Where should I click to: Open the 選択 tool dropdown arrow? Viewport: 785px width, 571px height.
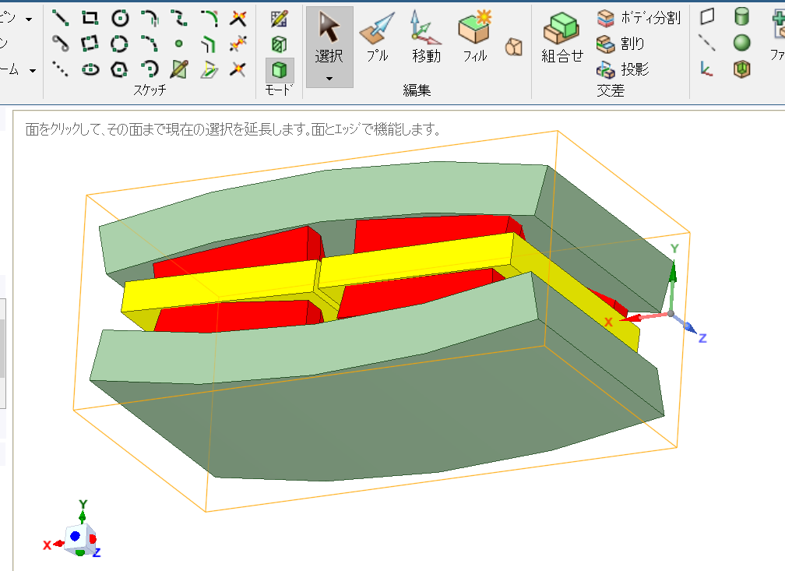[329, 79]
